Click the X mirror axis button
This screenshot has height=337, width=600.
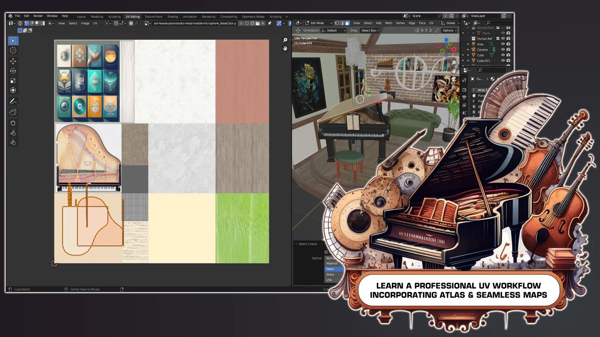click(x=422, y=30)
